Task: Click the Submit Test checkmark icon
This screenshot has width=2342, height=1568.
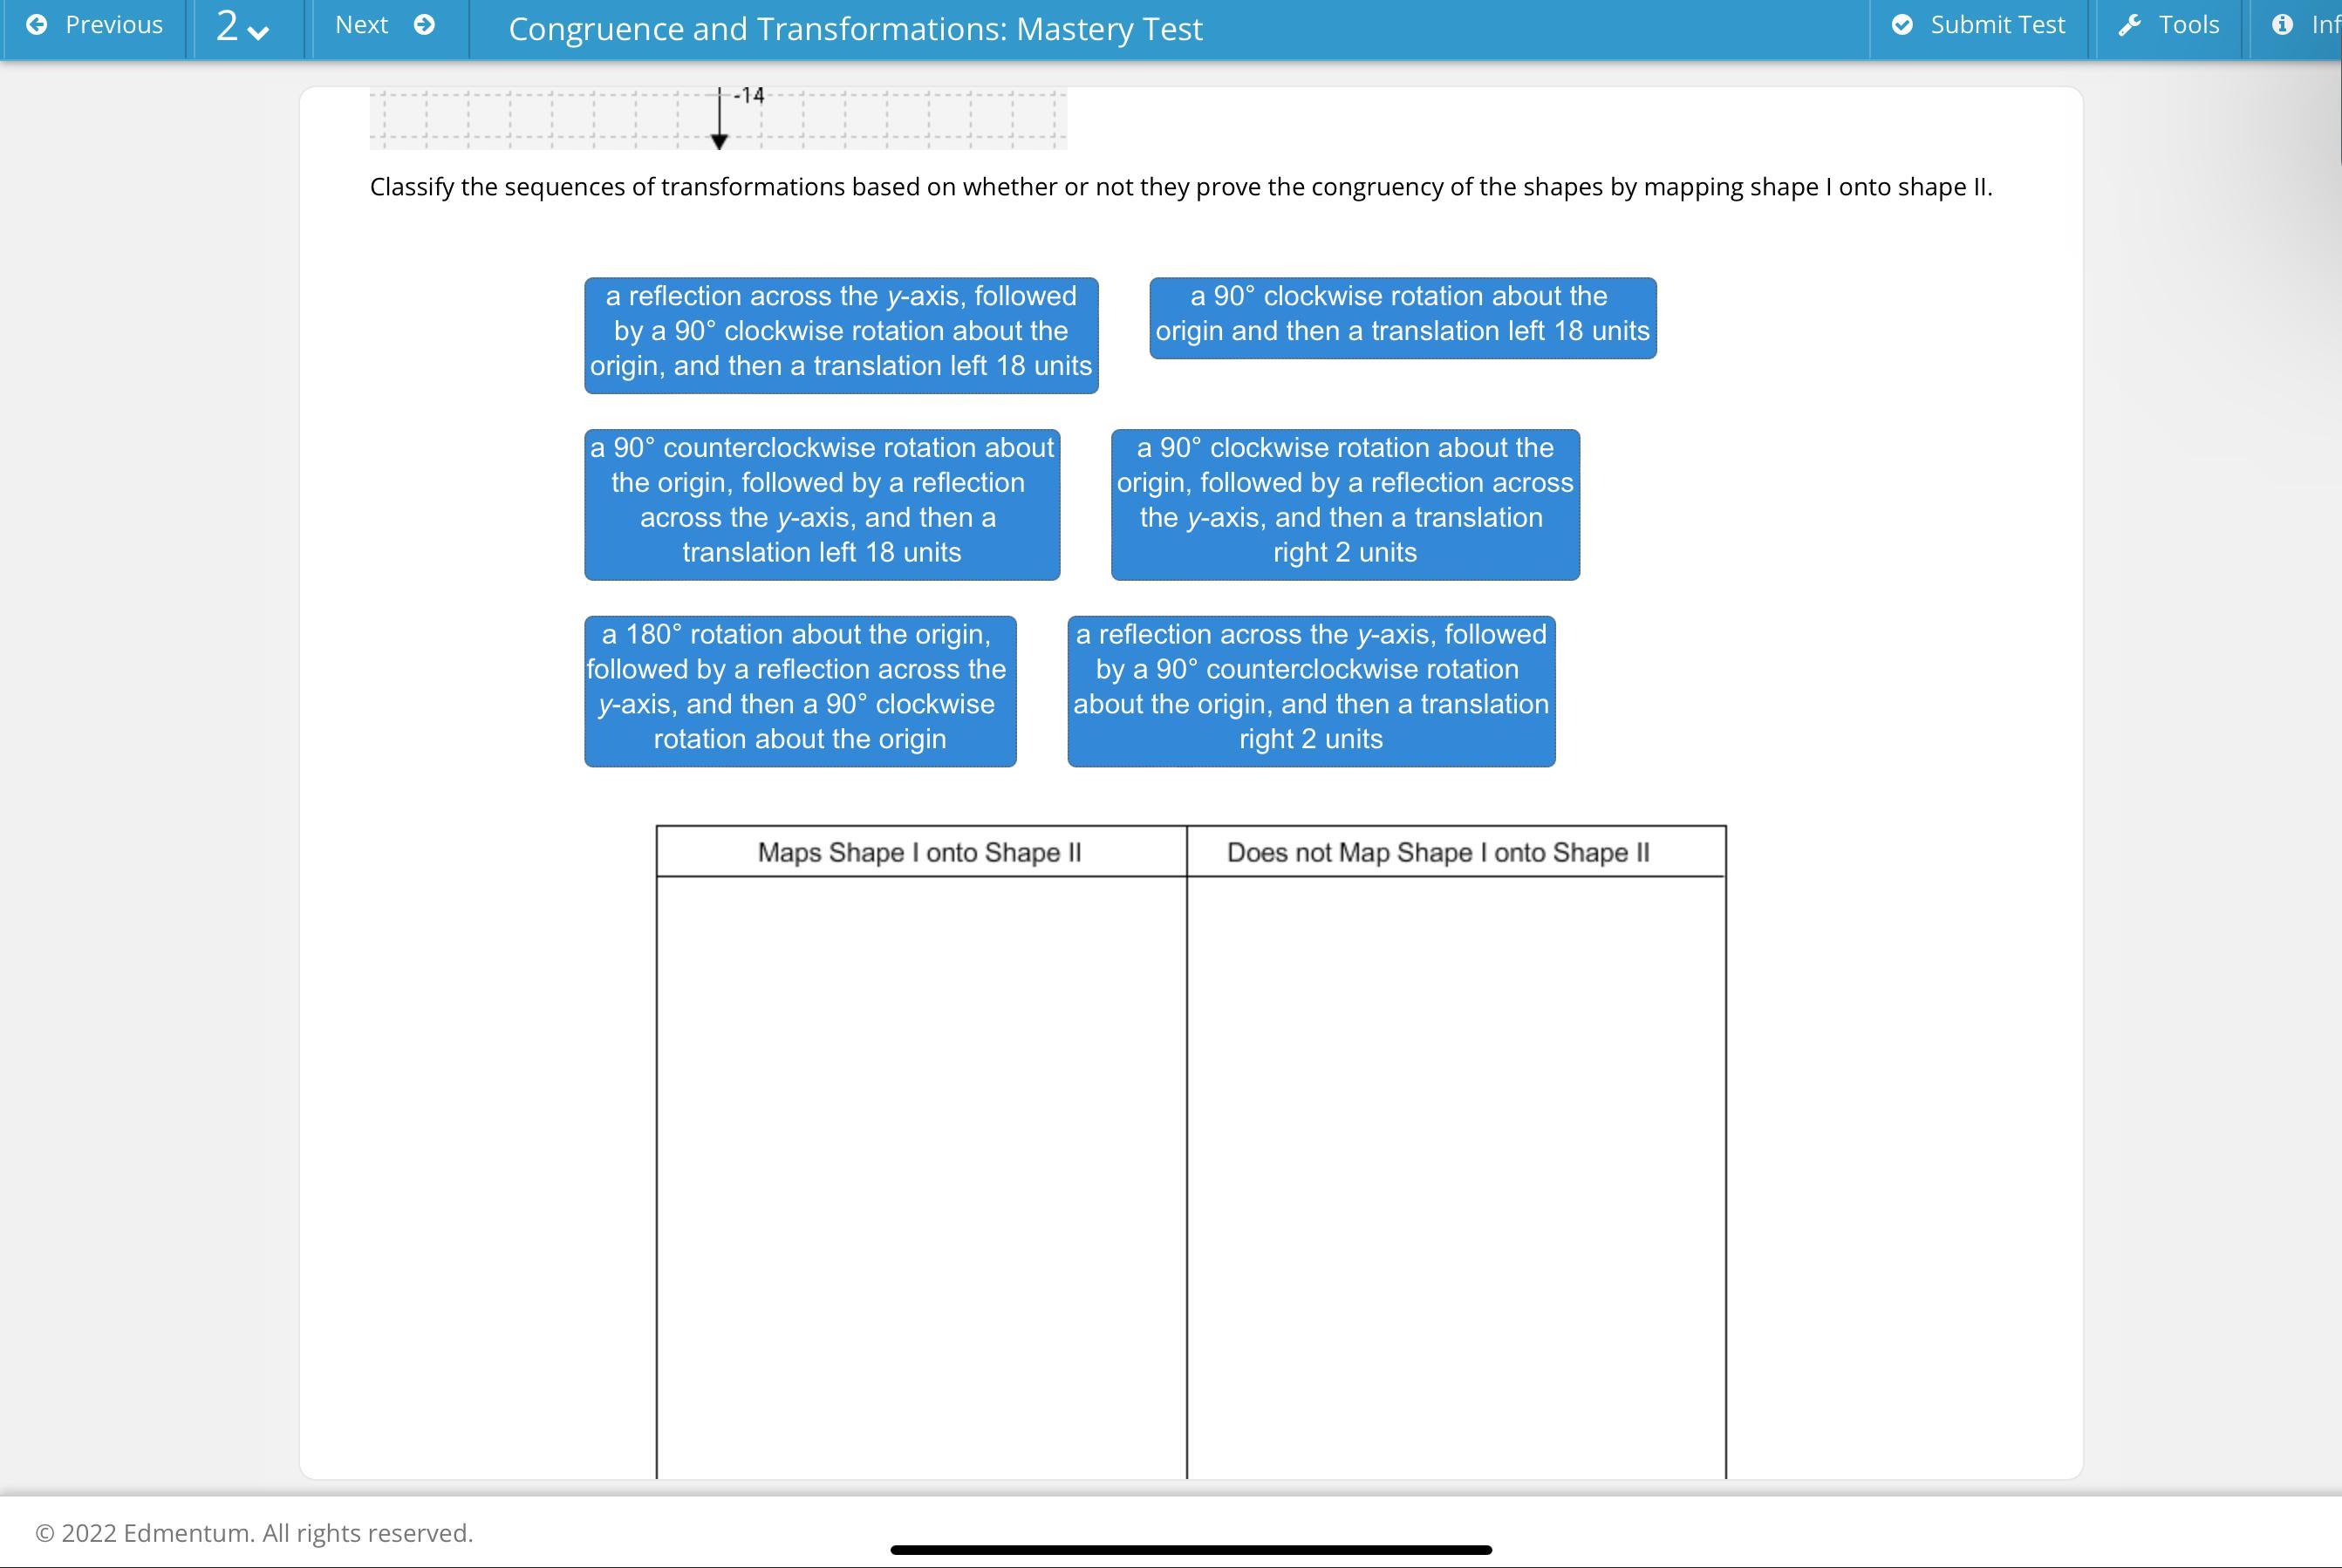Action: (1902, 25)
